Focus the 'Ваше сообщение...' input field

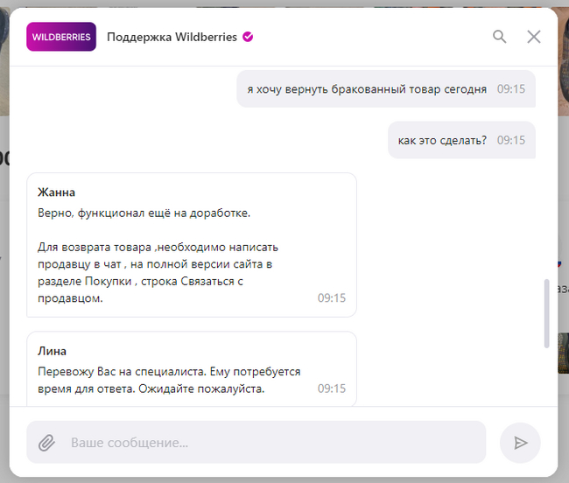[x=256, y=442]
